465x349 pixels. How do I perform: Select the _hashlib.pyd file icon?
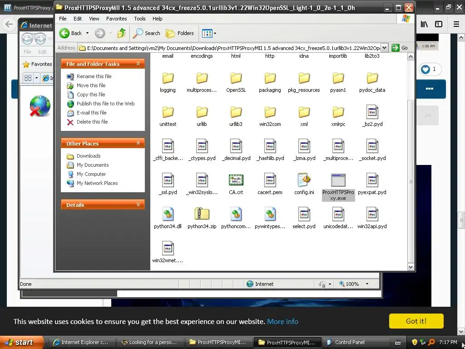[270, 146]
